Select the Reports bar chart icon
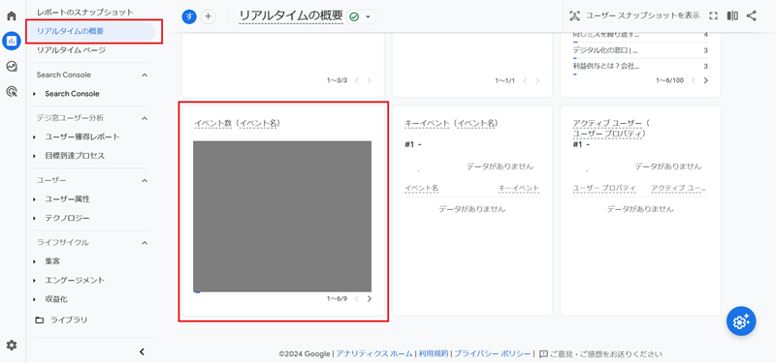 click(12, 41)
